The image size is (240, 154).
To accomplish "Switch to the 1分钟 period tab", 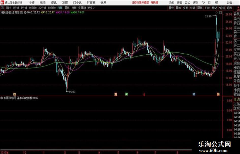I will pyautogui.click(x=16, y=8).
